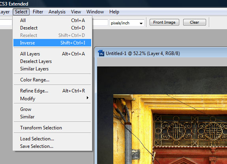Viewport: 227px width, 164px height.
Task: Choose All from the Select menu
Action: 52,20
